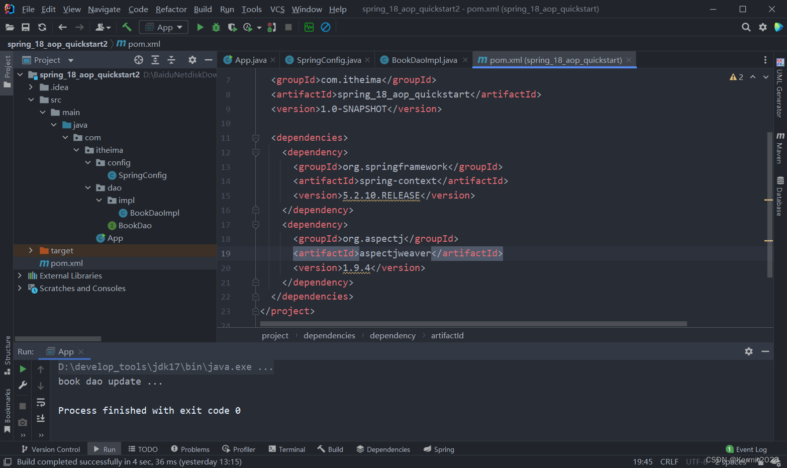
Task: Open the Terminal tool window
Action: (287, 449)
